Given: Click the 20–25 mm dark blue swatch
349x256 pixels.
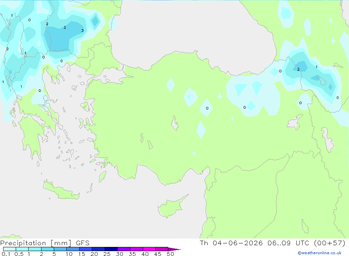Looking at the screenshot, I should point(98,249).
